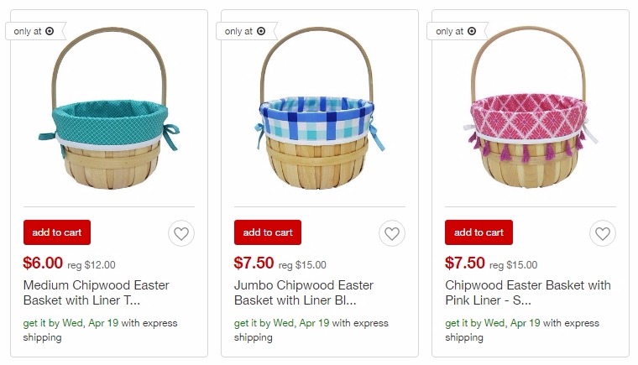Open pink tassel liner basket image

coord(531,107)
